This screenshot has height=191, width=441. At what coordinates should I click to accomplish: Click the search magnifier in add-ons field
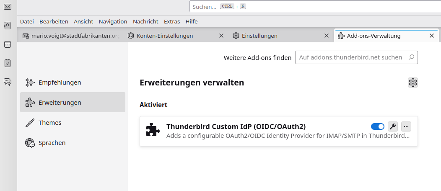pyautogui.click(x=411, y=57)
